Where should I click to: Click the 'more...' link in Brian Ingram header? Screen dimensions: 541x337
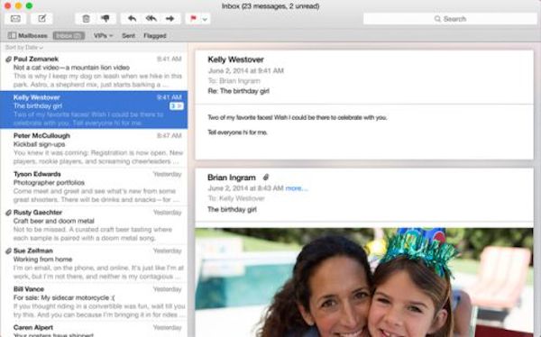297,188
